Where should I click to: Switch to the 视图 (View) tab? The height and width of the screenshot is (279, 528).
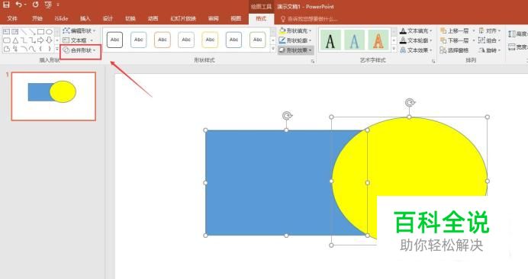236,18
